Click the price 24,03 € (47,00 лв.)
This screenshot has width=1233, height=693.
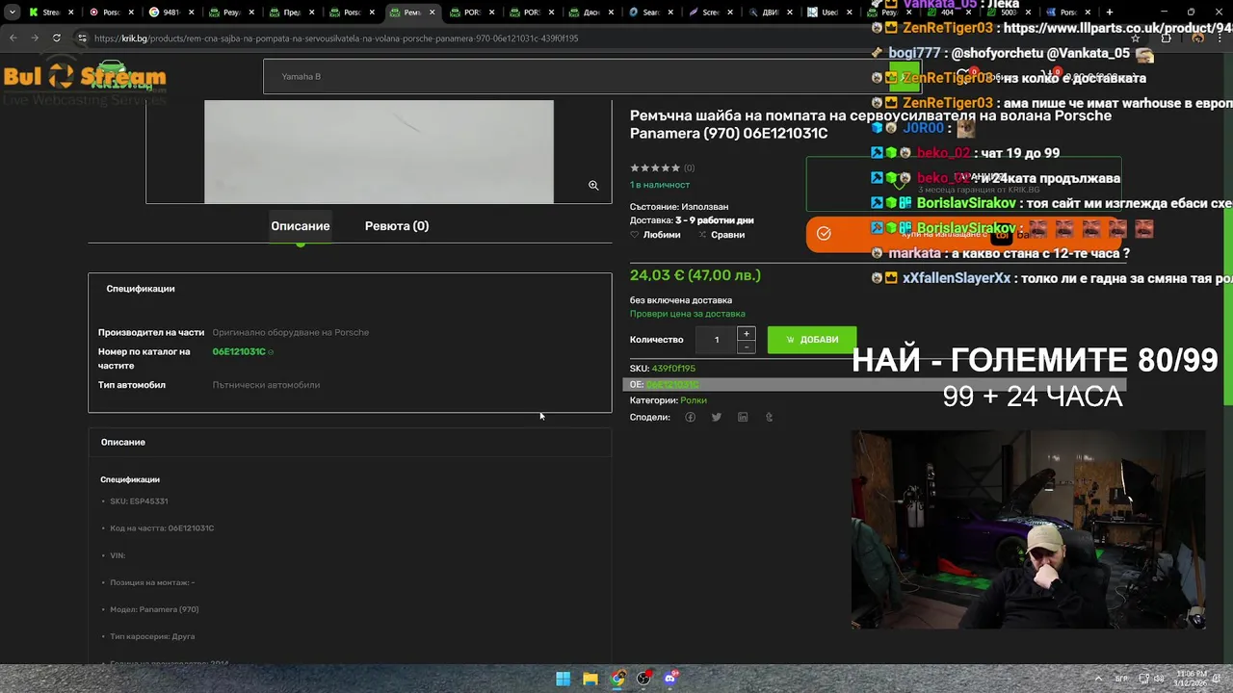pos(695,275)
